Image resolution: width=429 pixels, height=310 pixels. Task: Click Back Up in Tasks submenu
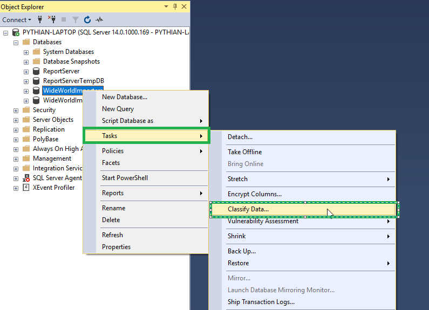[x=242, y=251]
